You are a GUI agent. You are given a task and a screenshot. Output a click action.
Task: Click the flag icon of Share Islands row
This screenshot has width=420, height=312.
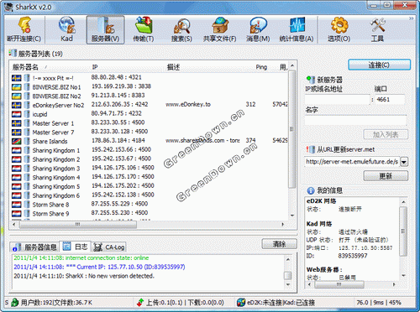point(17,141)
